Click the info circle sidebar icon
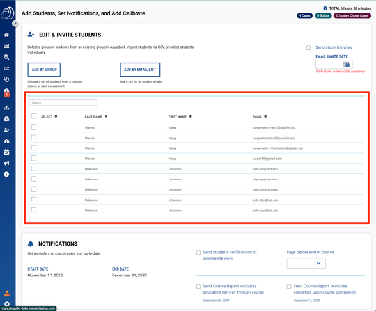Image resolution: width=376 pixels, height=311 pixels. [x=6, y=174]
